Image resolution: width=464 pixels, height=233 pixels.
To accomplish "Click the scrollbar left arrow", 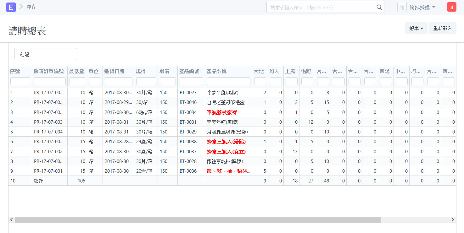I will [12, 220].
